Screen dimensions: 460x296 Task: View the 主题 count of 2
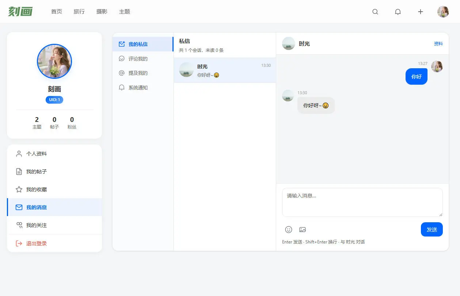coord(37,123)
